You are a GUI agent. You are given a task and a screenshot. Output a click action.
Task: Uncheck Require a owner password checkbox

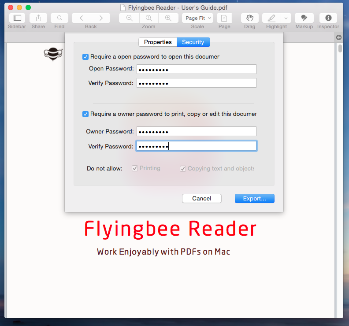[85, 114]
